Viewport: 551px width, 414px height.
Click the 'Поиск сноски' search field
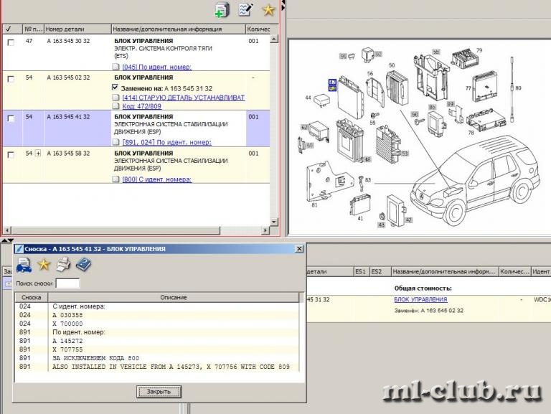(67, 283)
